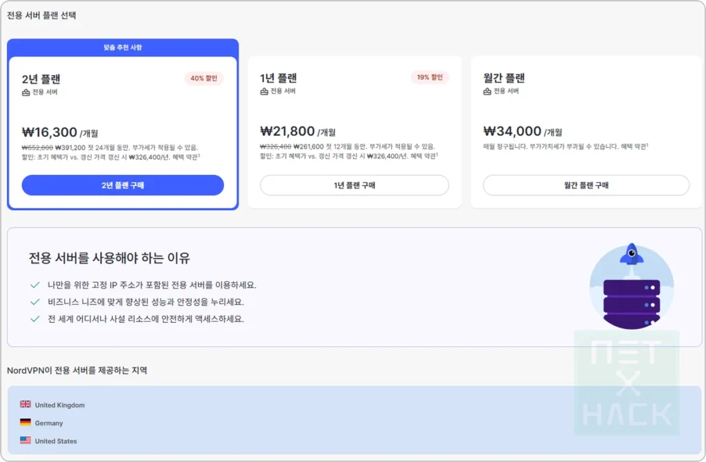Click the 월간 플랜 구매 button
Screen dimensions: 706x462
click(586, 185)
